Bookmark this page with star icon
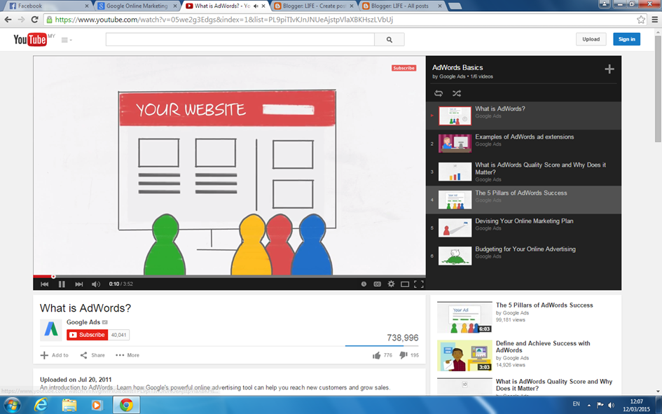Viewport: 662px width, 414px height. click(641, 20)
